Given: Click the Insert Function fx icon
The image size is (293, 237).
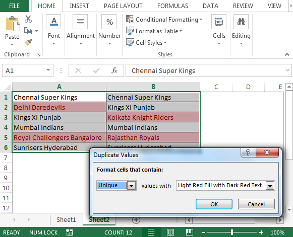Looking at the screenshot, I should [114, 70].
